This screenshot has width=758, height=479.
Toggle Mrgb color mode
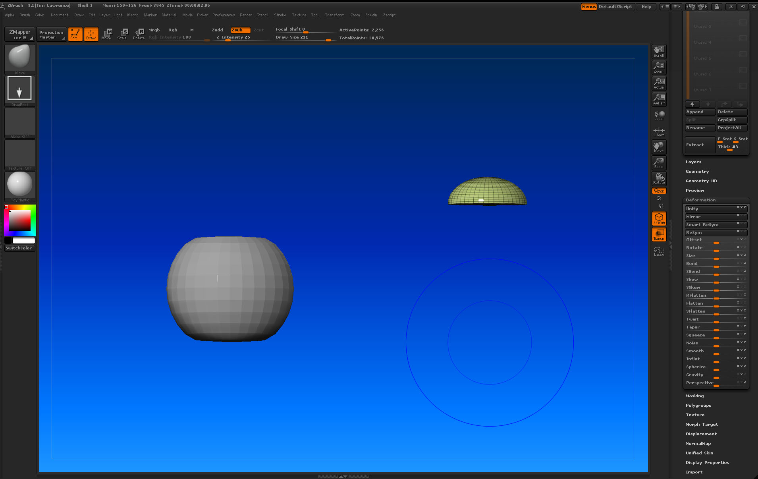click(x=153, y=30)
